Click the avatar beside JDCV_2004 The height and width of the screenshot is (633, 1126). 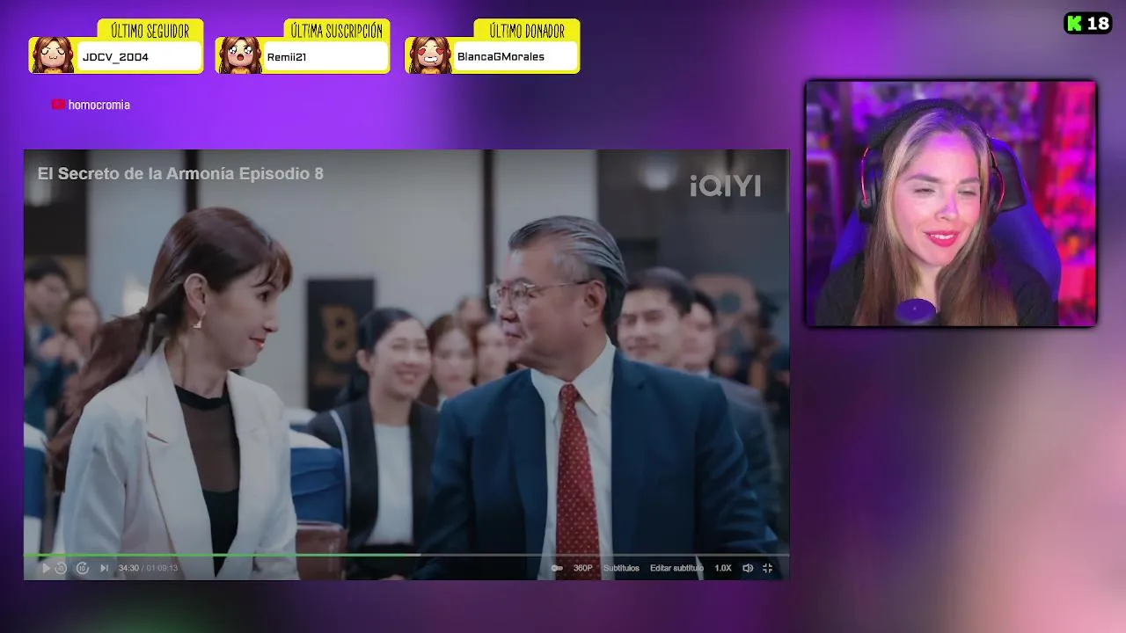click(52, 55)
